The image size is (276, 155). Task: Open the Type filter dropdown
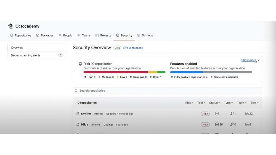tap(229, 103)
